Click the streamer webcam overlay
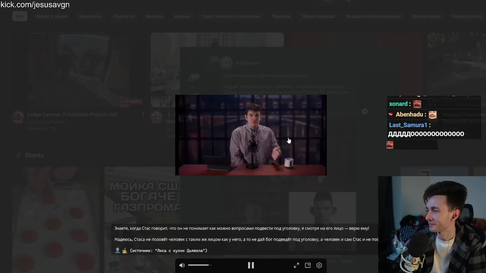This screenshot has height=273, width=486. pos(432,224)
